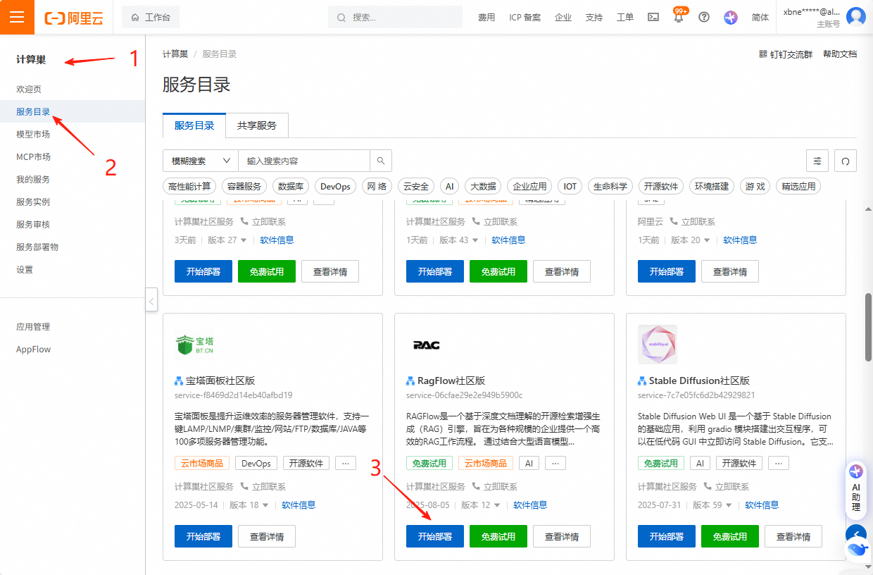Open 设置 in sidebar
The image size is (873, 575).
(25, 269)
